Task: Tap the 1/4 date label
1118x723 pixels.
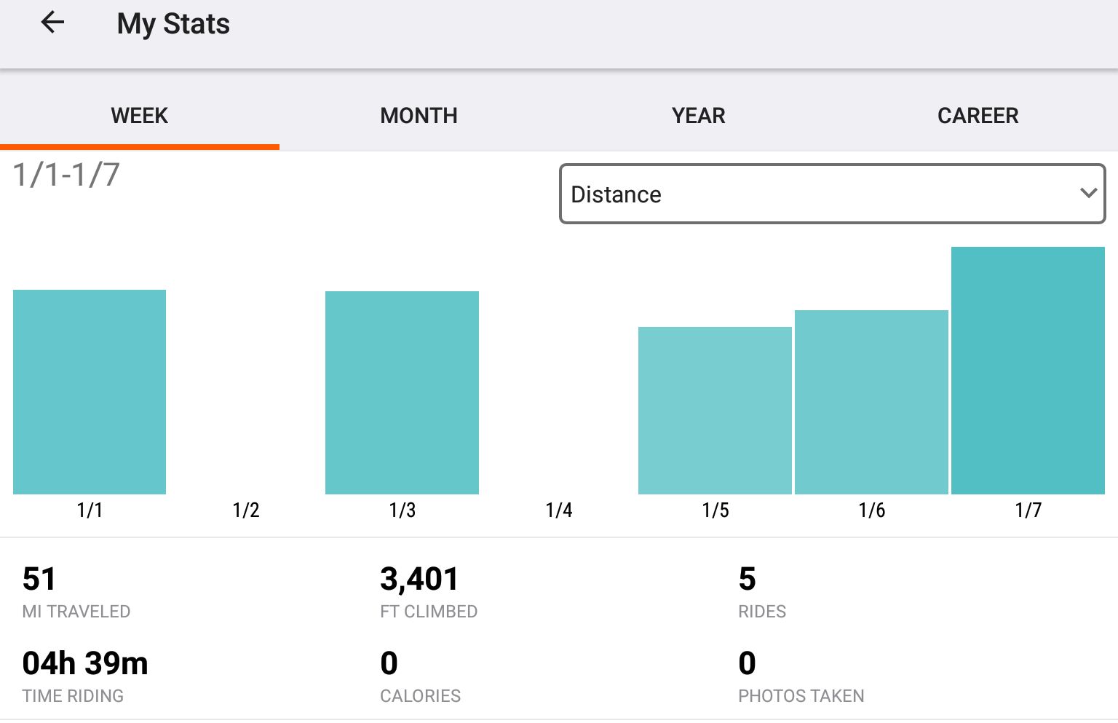Action: pos(559,510)
